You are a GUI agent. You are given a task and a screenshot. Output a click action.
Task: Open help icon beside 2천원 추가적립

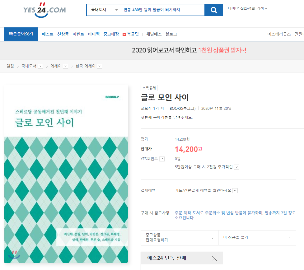[236, 167]
